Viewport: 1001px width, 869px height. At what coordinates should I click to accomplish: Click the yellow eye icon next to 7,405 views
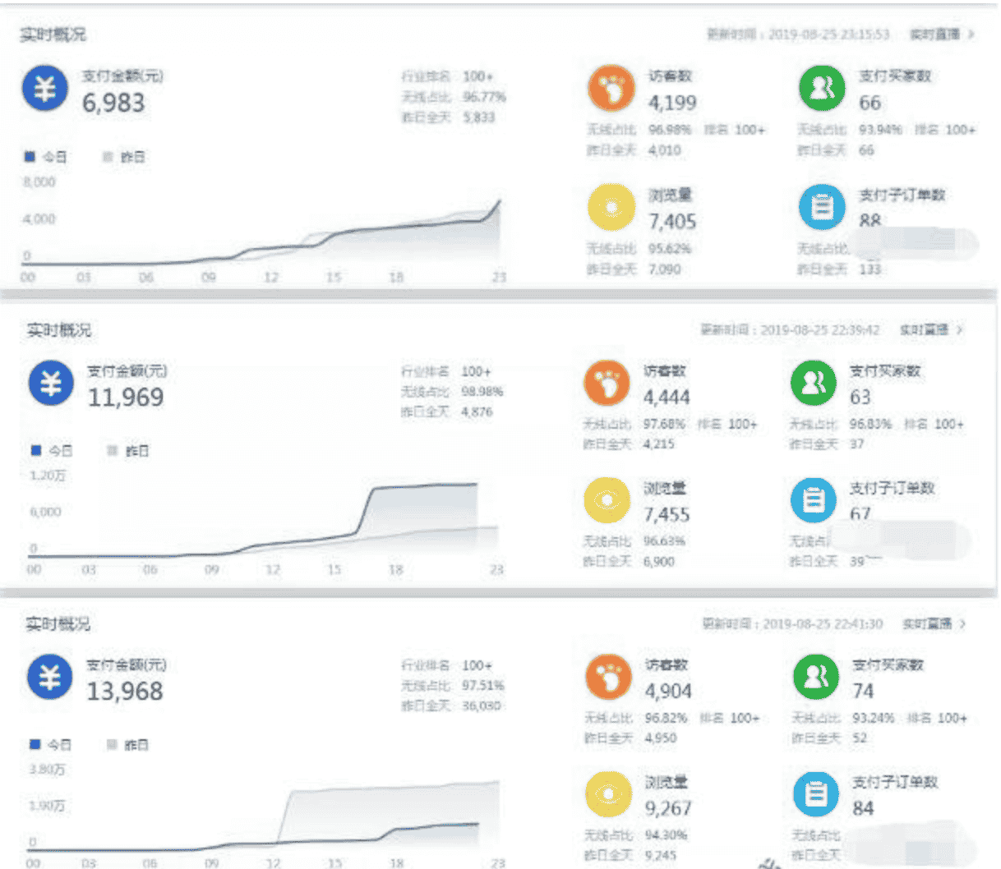tap(611, 208)
